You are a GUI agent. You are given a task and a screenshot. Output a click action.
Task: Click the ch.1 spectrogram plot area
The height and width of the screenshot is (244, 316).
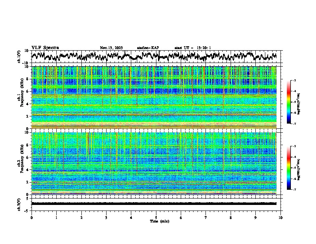click(x=154, y=97)
